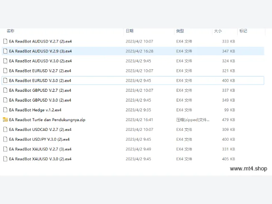272x204 pixels.
Task: Click file icon of XAUUSD V.3.0 (2).ex4
Action: click(x=6, y=159)
